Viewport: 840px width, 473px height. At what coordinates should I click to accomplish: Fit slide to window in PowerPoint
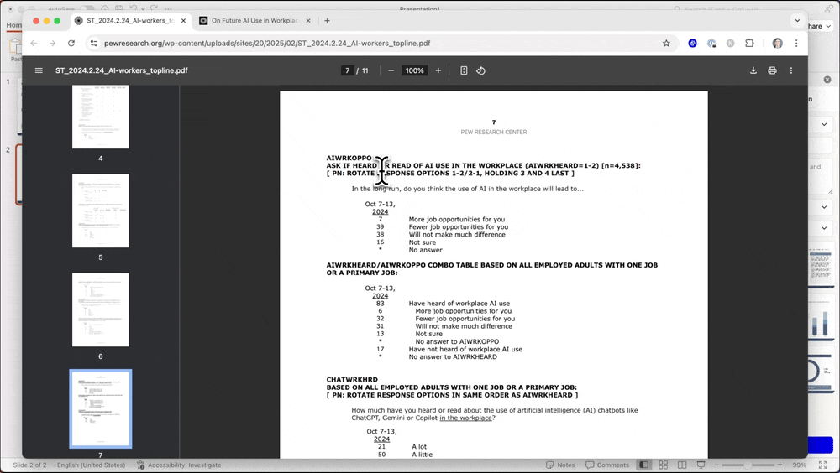tap(823, 465)
